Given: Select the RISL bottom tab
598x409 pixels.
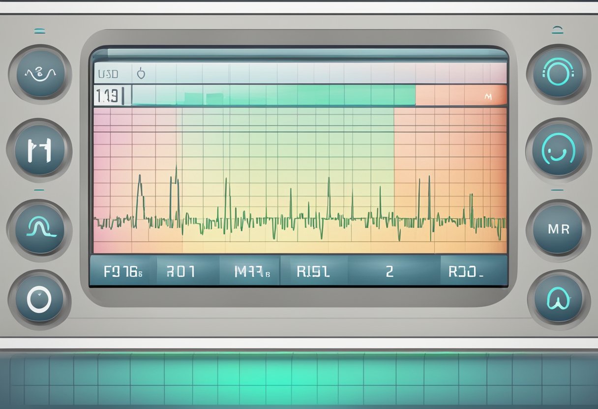Looking at the screenshot, I should (314, 271).
